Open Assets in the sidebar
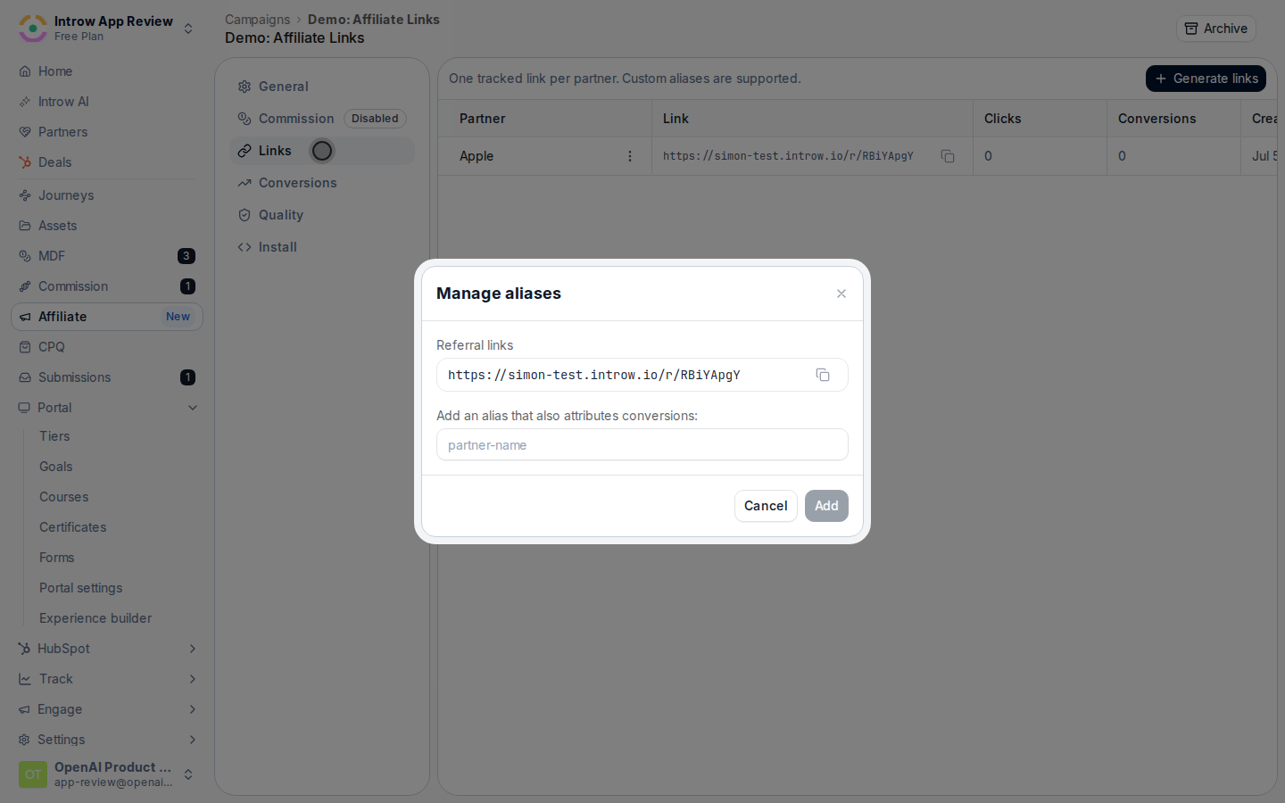 point(107,226)
